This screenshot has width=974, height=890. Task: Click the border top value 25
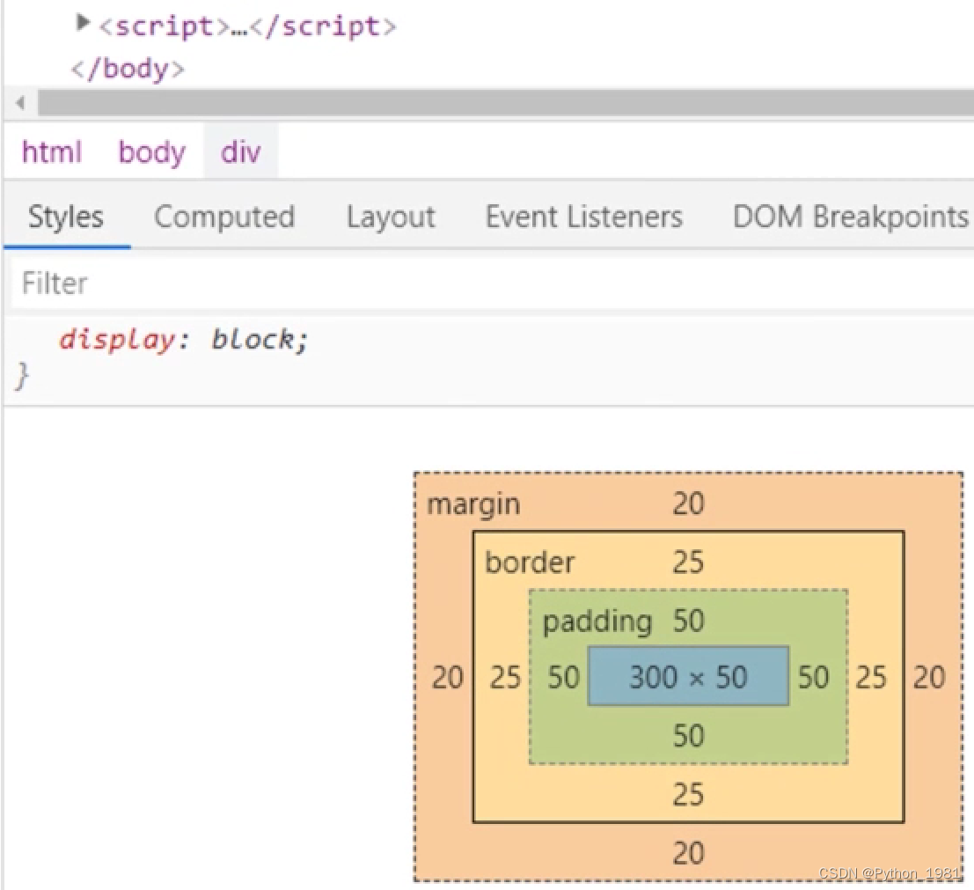point(688,562)
